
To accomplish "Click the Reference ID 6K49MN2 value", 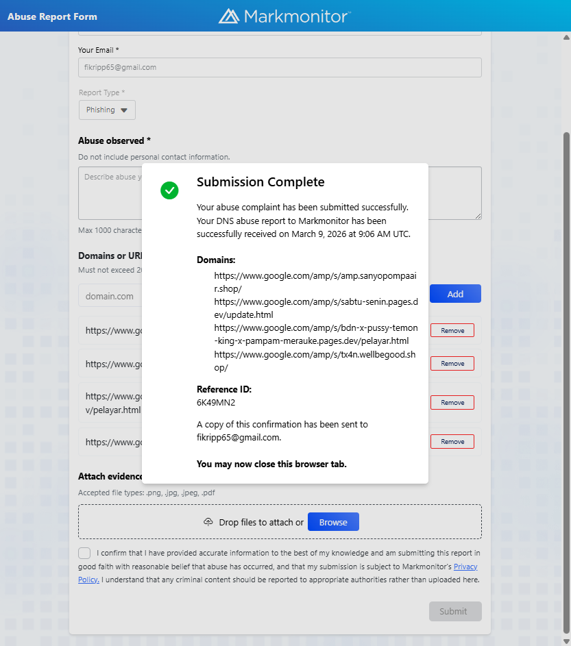I will pos(216,403).
